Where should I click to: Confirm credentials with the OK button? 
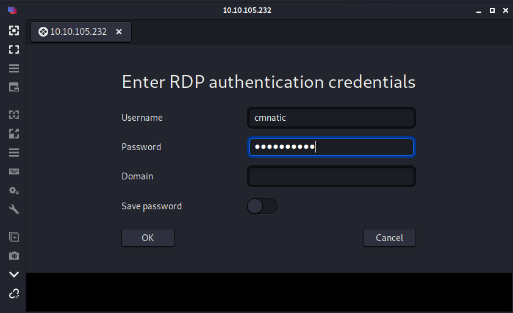click(148, 238)
